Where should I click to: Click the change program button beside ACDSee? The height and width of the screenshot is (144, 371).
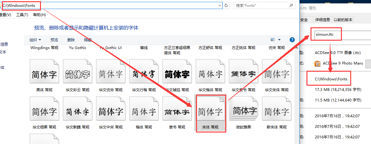coord(368,64)
